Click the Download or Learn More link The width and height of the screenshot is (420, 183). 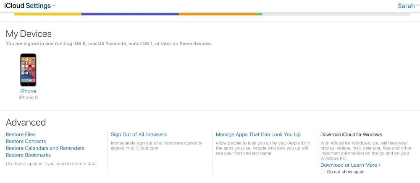349,165
